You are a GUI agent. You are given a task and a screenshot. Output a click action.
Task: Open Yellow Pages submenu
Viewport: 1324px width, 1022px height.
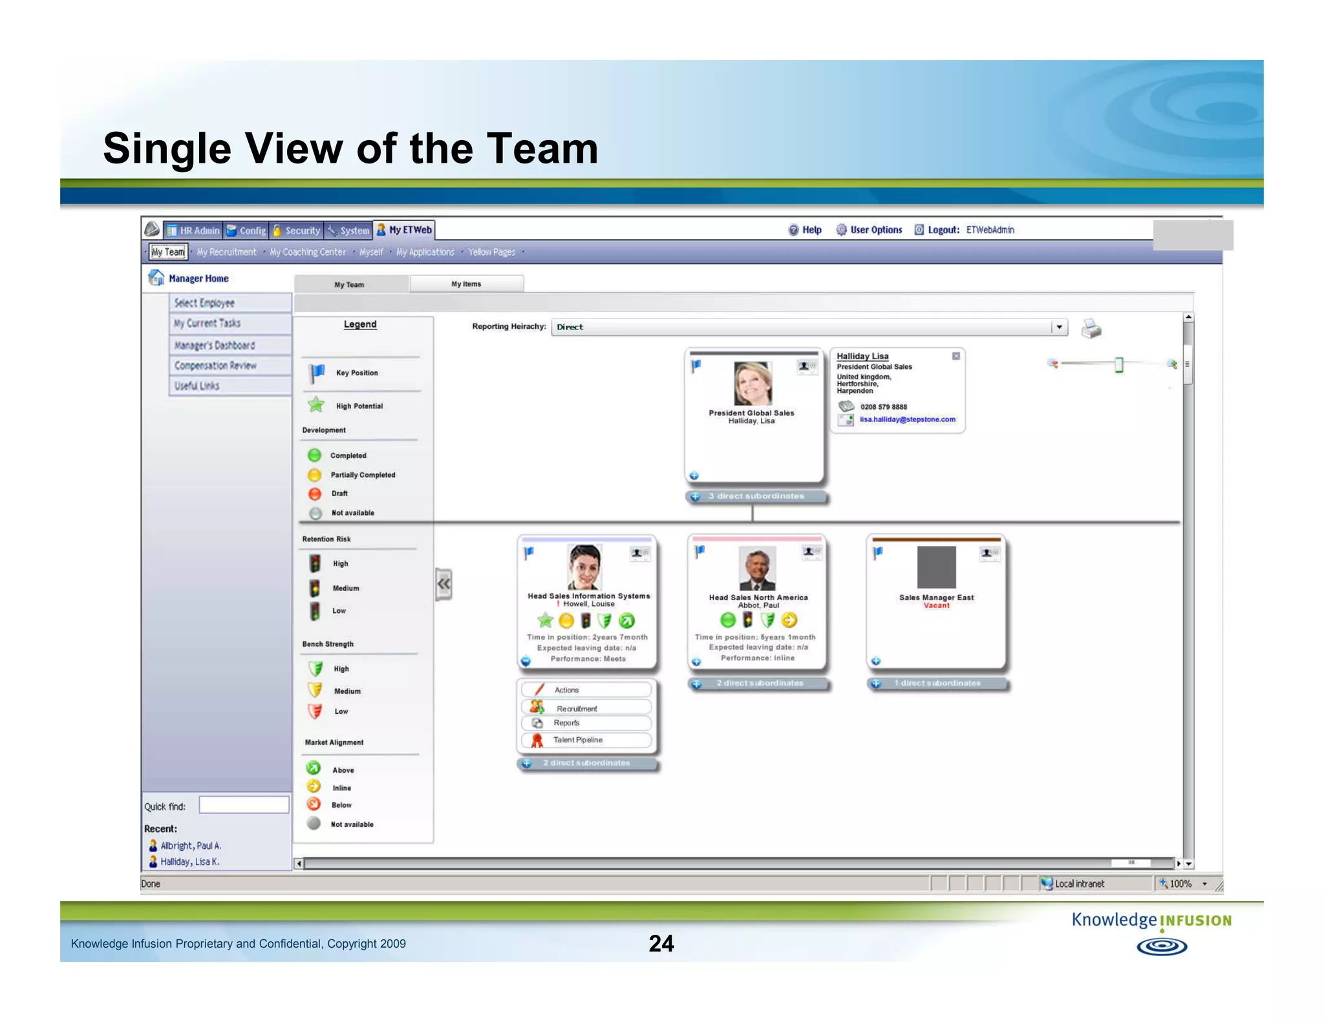(x=492, y=252)
